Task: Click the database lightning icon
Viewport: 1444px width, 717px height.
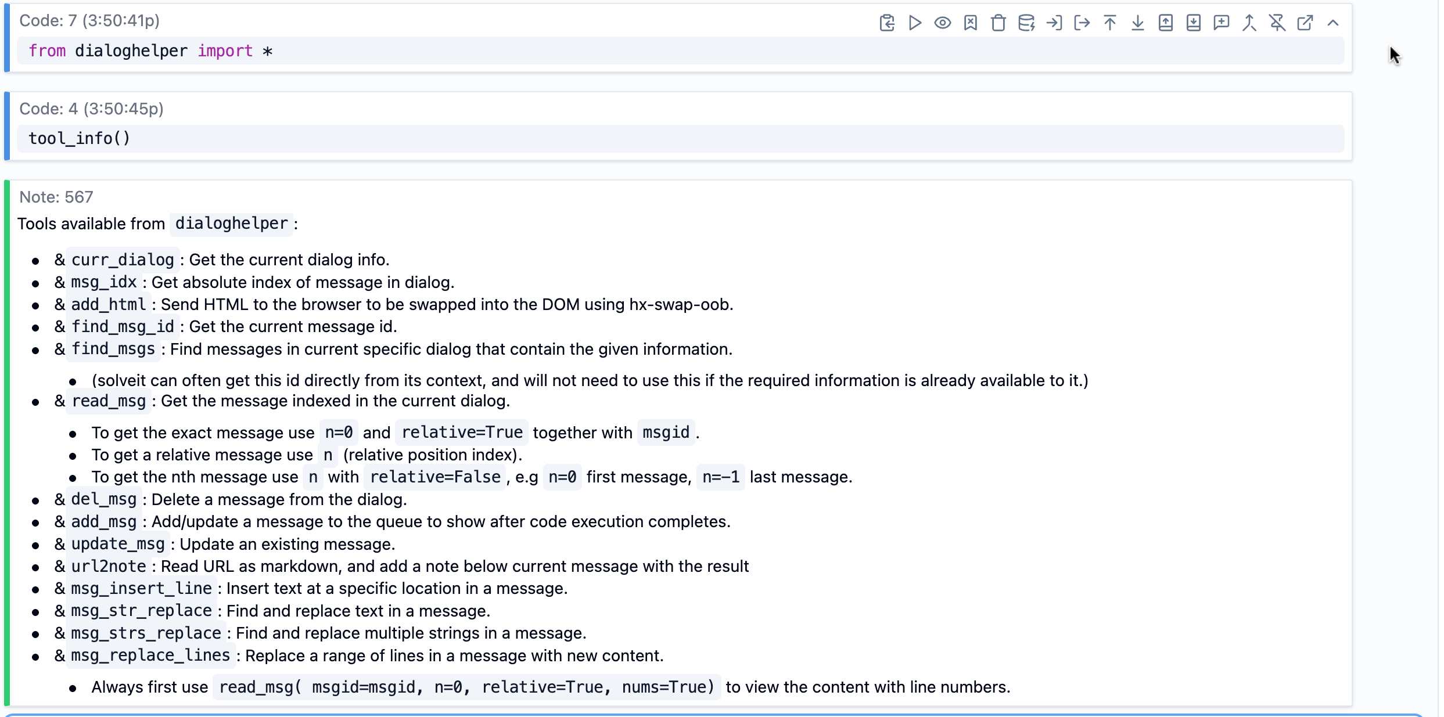Action: (x=1026, y=23)
